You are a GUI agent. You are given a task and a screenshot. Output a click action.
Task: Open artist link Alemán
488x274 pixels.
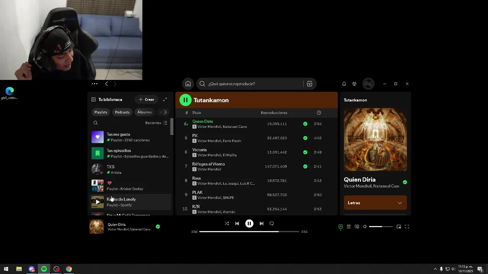click(229, 212)
